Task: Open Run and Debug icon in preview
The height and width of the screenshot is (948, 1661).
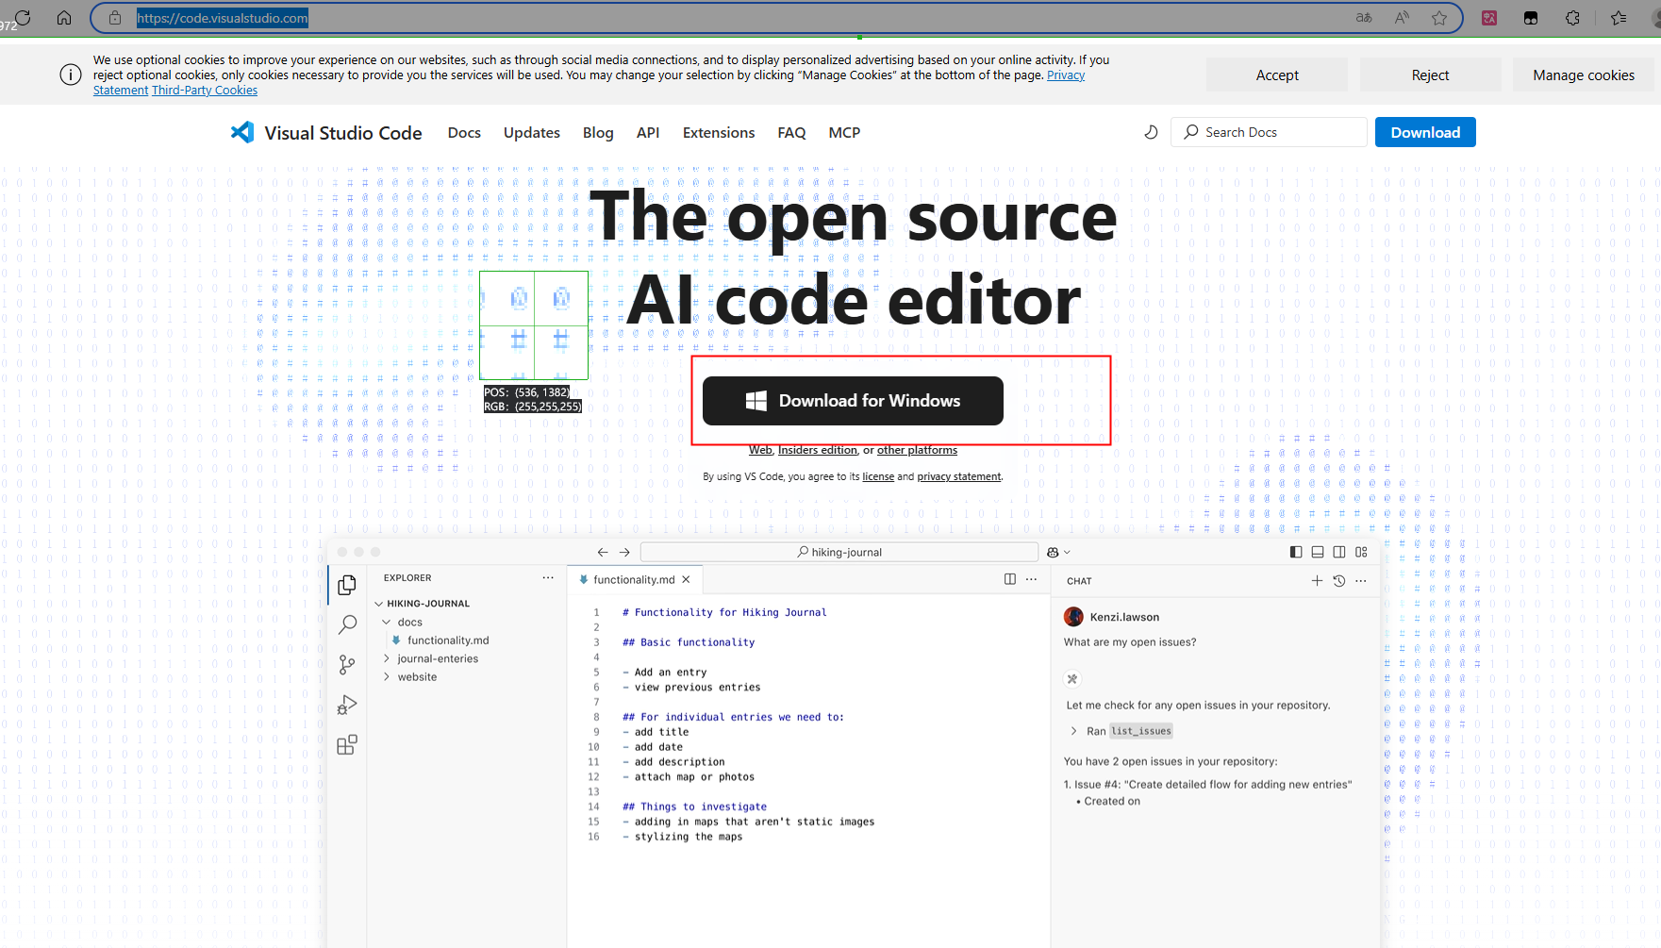Action: coord(347,705)
